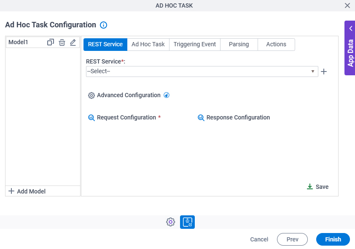Click the Request Configuration label
The image size is (355, 249).
(x=126, y=117)
